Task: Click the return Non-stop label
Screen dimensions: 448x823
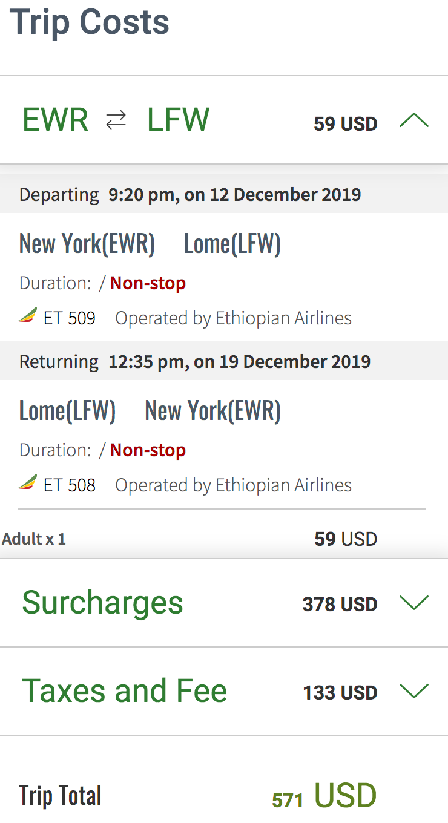Action: tap(148, 450)
